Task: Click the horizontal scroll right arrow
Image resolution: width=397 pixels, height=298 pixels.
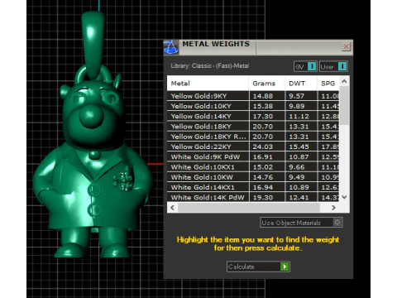Action: tap(333, 208)
